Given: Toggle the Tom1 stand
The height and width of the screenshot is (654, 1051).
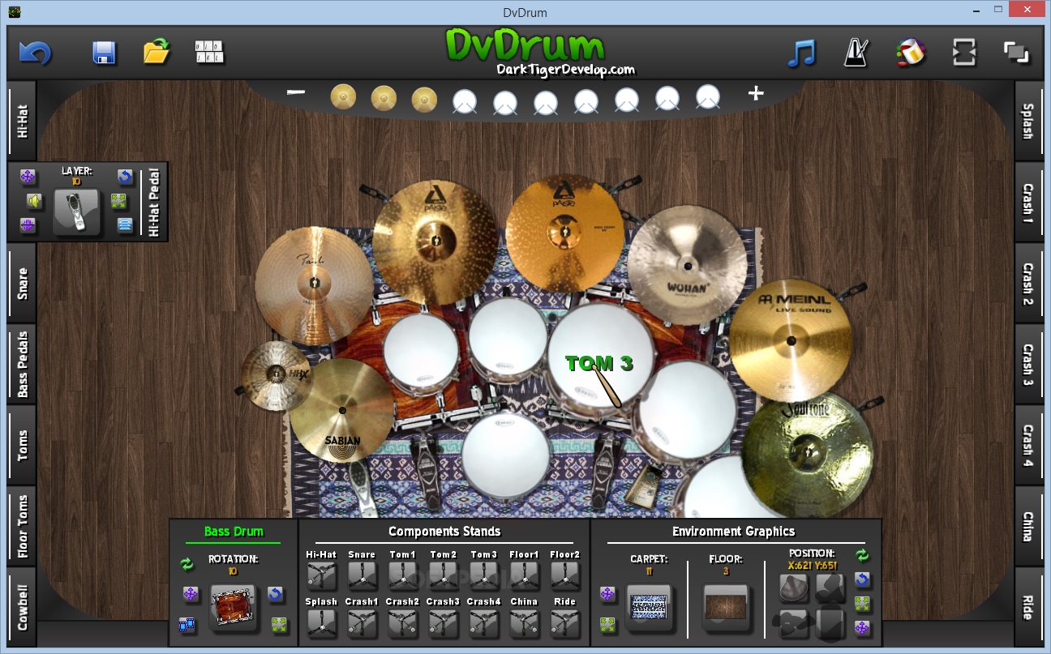Looking at the screenshot, I should (403, 575).
